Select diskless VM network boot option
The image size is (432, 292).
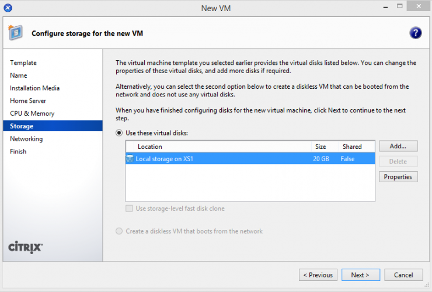point(120,231)
